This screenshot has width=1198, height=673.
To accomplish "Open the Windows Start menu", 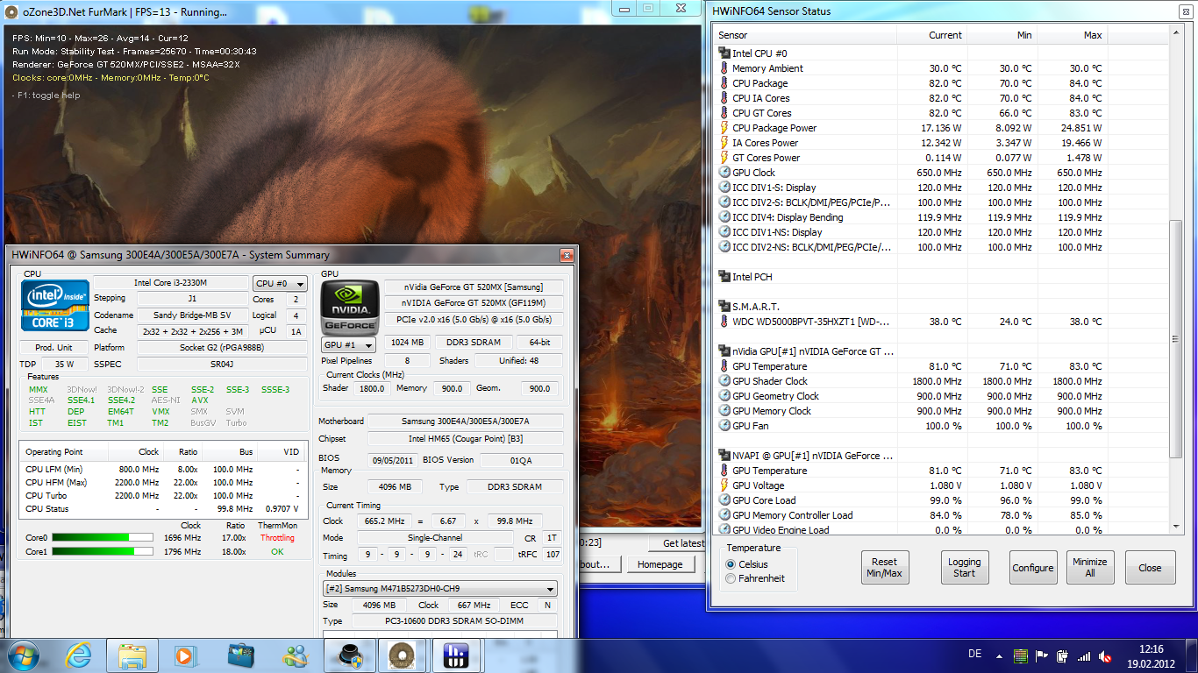I will pos(25,655).
